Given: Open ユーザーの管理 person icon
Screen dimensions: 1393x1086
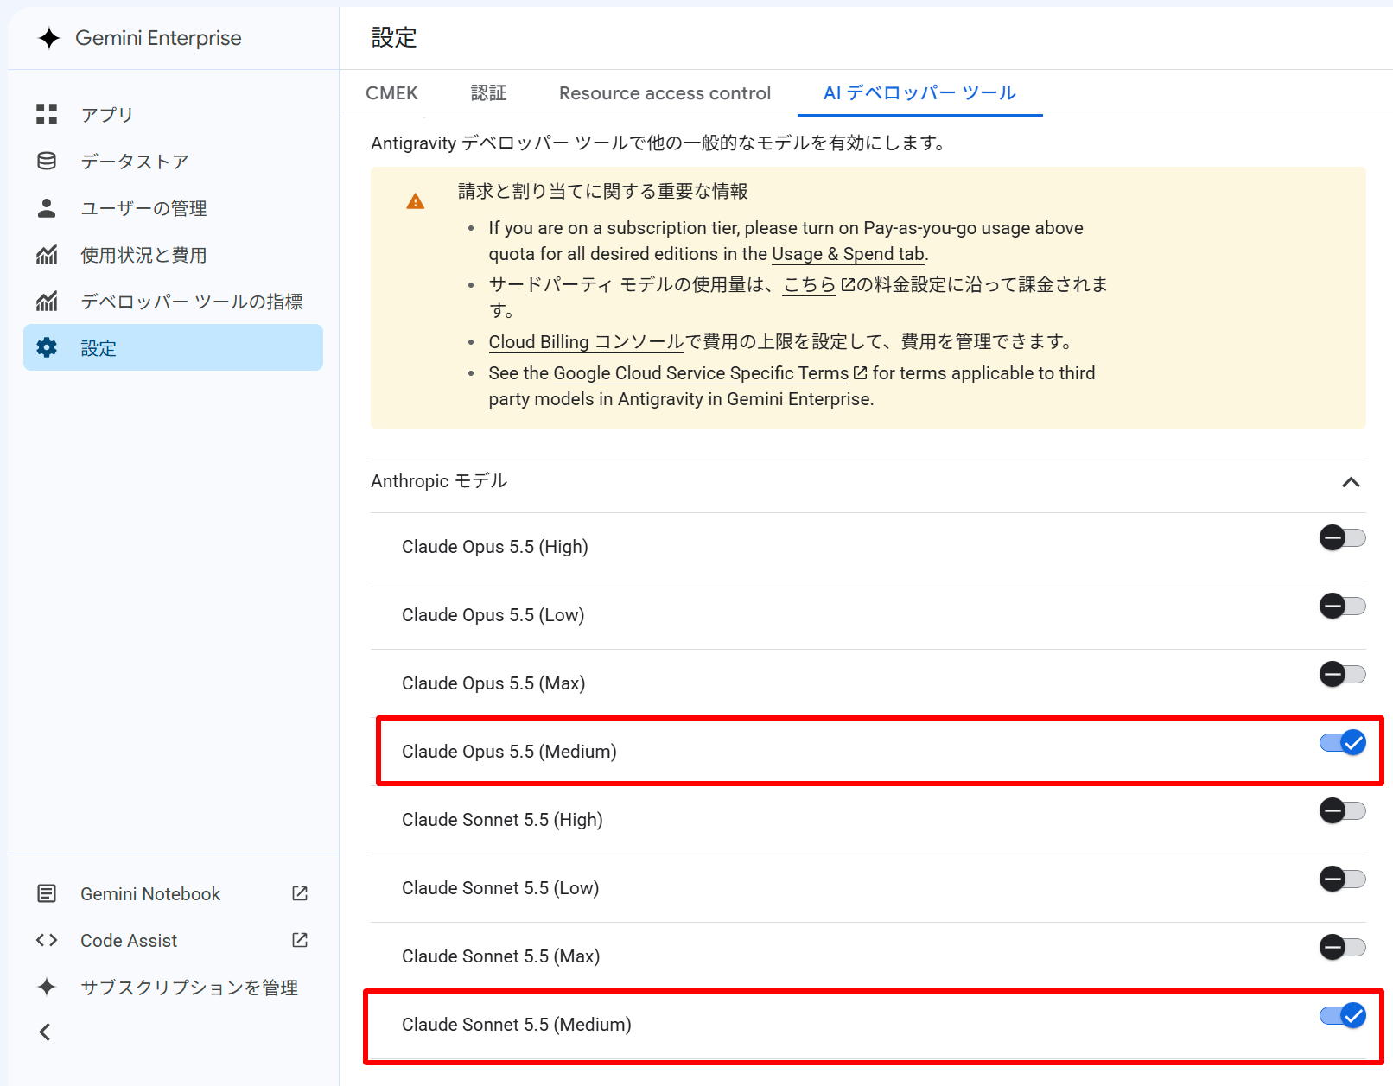Looking at the screenshot, I should pyautogui.click(x=47, y=207).
